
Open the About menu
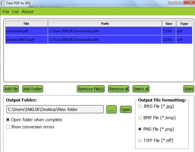(27, 12)
